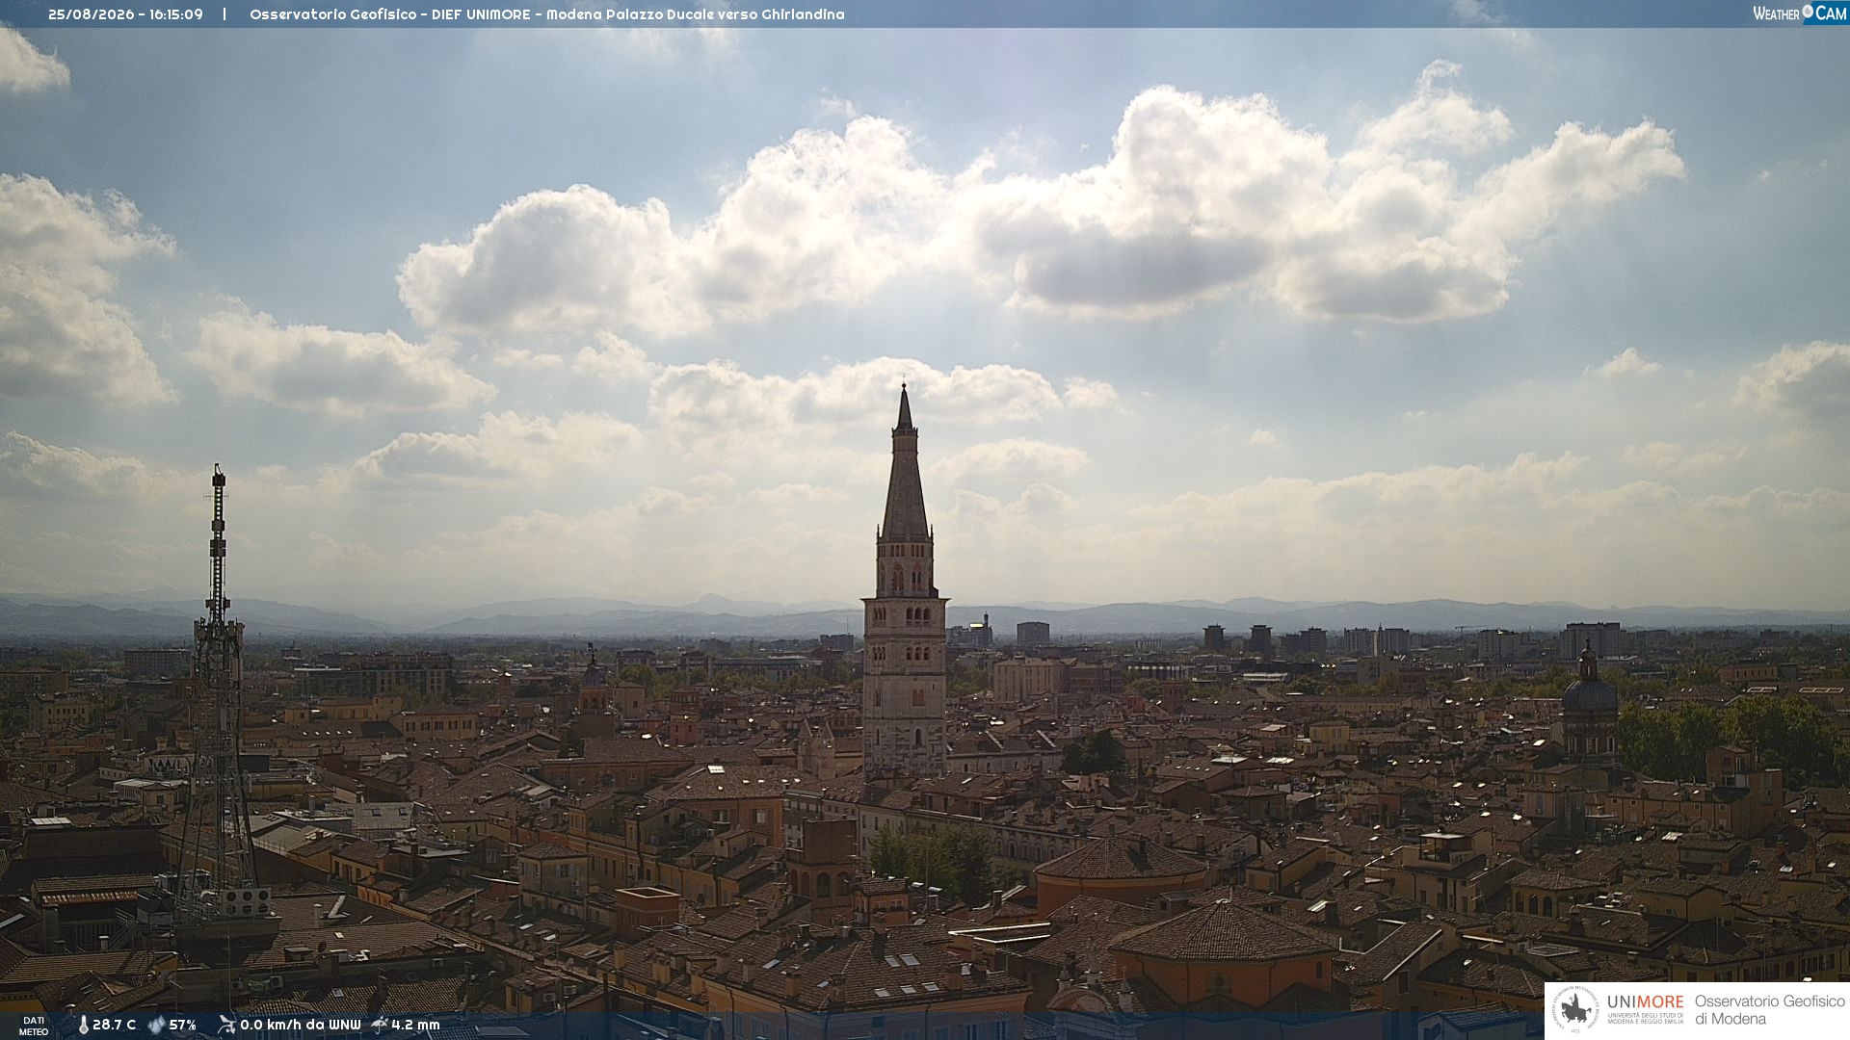Click the Osservatorio Geofisico camera title text
The width and height of the screenshot is (1850, 1040).
tap(546, 14)
